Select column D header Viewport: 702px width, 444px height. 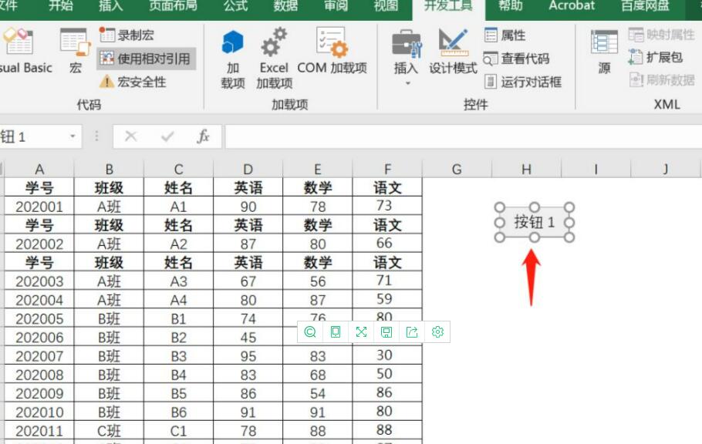pyautogui.click(x=248, y=170)
